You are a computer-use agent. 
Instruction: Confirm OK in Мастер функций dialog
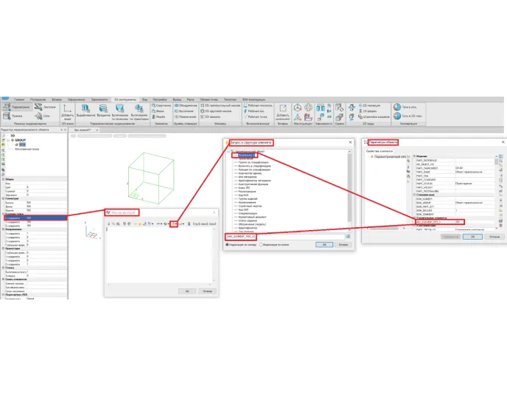point(187,291)
